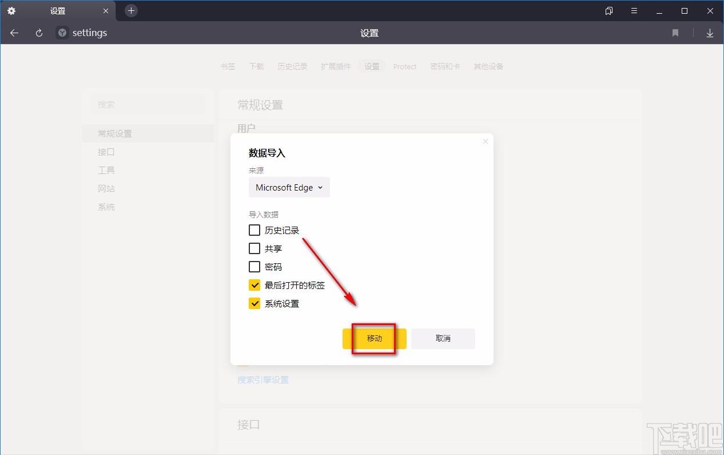Click the 移动 import button

coord(374,338)
